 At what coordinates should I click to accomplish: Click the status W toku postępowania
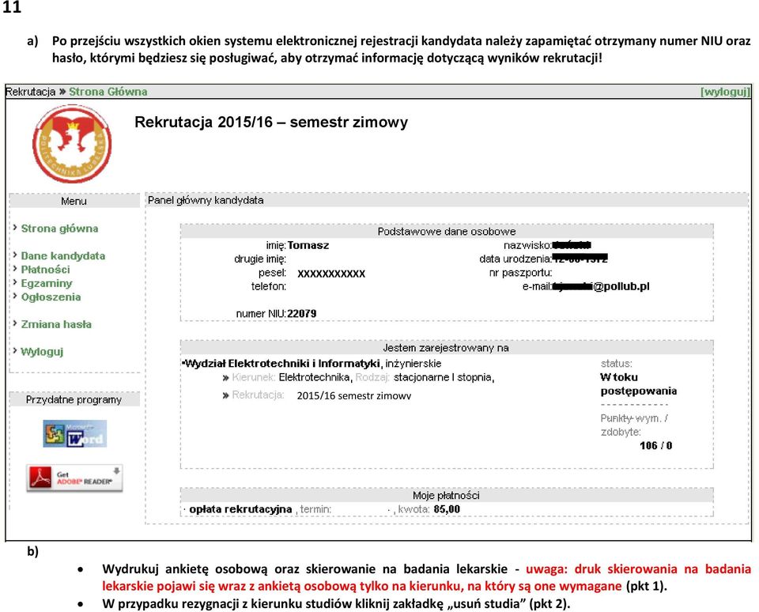coord(639,384)
